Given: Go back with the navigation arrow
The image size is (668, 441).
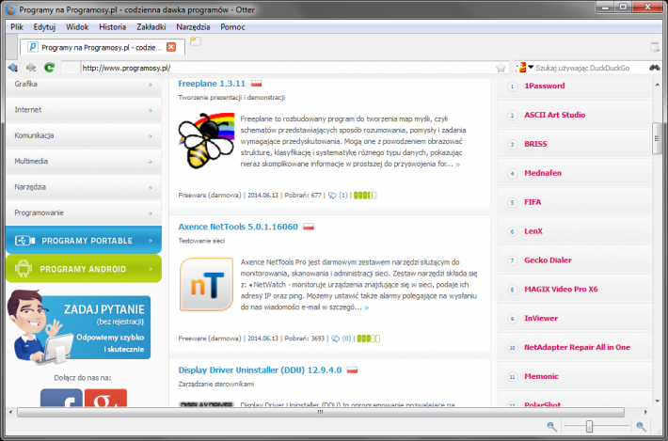Looking at the screenshot, I should [x=13, y=68].
